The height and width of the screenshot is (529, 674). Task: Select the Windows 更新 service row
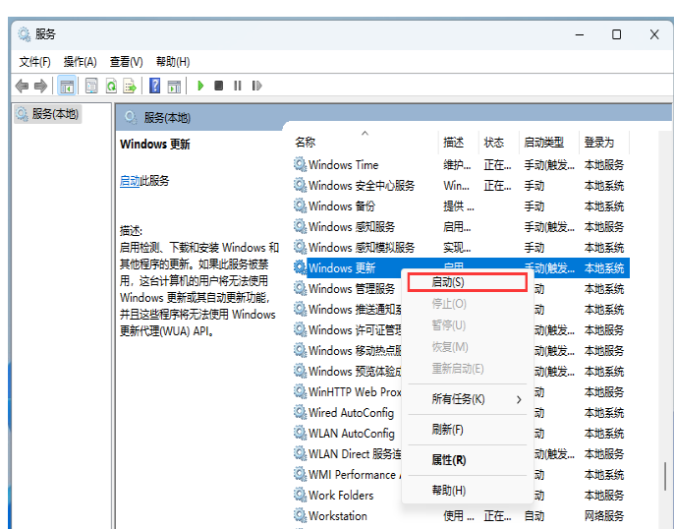(462, 267)
